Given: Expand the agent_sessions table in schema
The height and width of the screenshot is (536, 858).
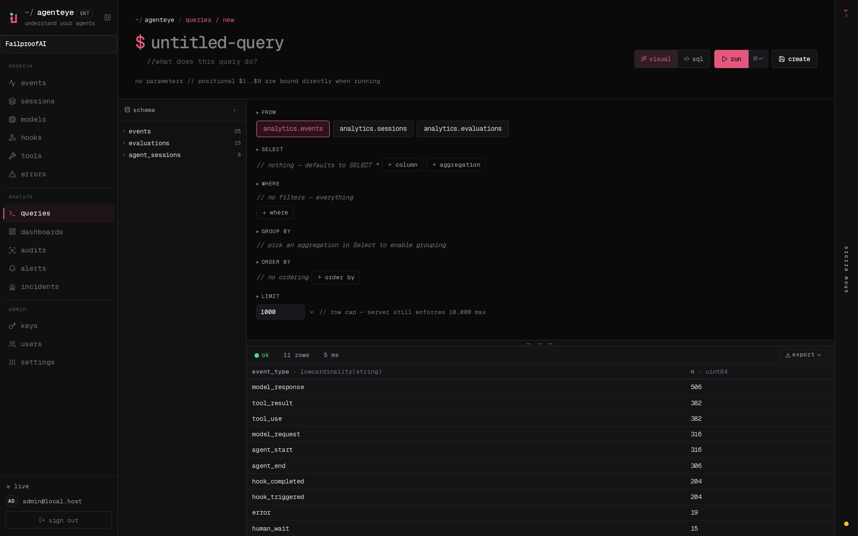Looking at the screenshot, I should [x=182, y=155].
